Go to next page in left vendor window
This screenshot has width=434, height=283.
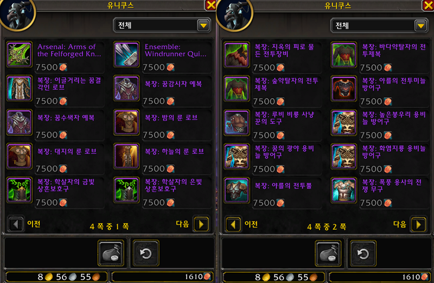(201, 224)
